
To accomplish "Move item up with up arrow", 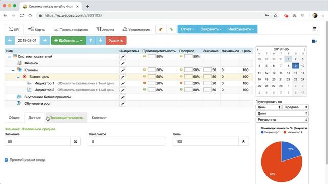I will coord(91,40).
